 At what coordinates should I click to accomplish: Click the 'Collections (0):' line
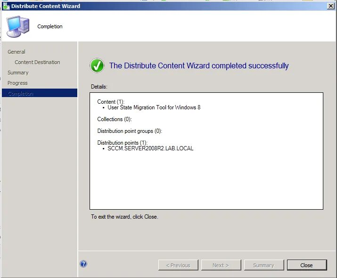[x=115, y=119]
